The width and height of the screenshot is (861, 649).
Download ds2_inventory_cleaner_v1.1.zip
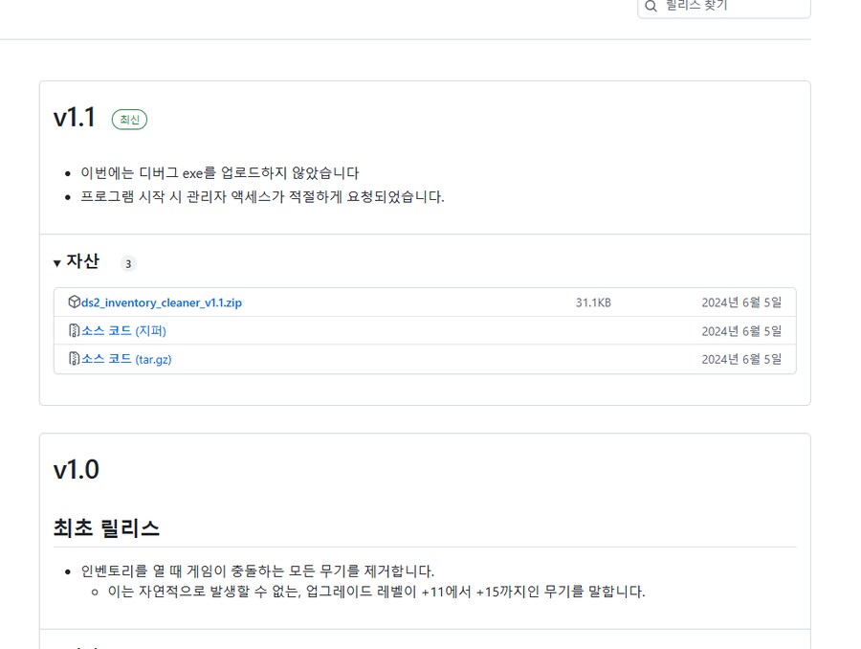[162, 302]
